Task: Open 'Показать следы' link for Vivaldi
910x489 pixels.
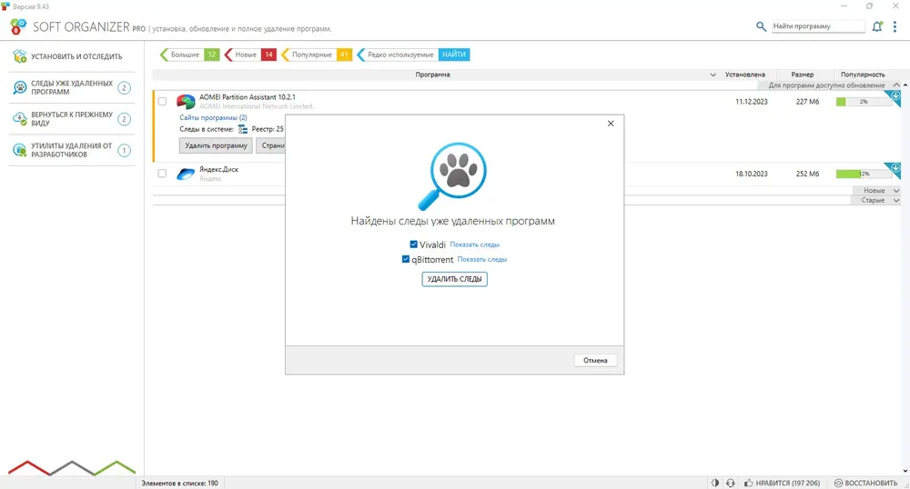Action: click(475, 244)
